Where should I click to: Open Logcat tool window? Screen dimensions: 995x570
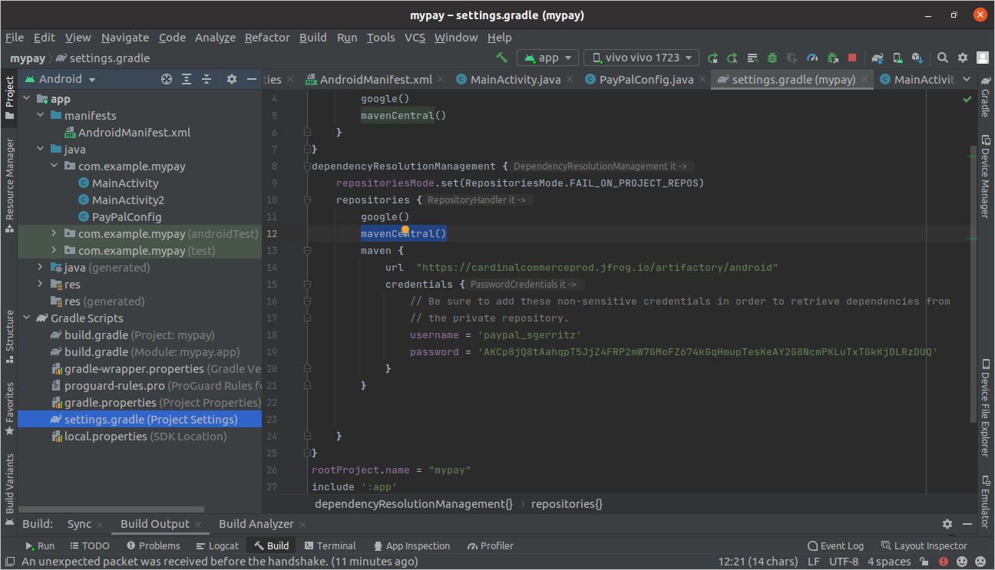[217, 545]
